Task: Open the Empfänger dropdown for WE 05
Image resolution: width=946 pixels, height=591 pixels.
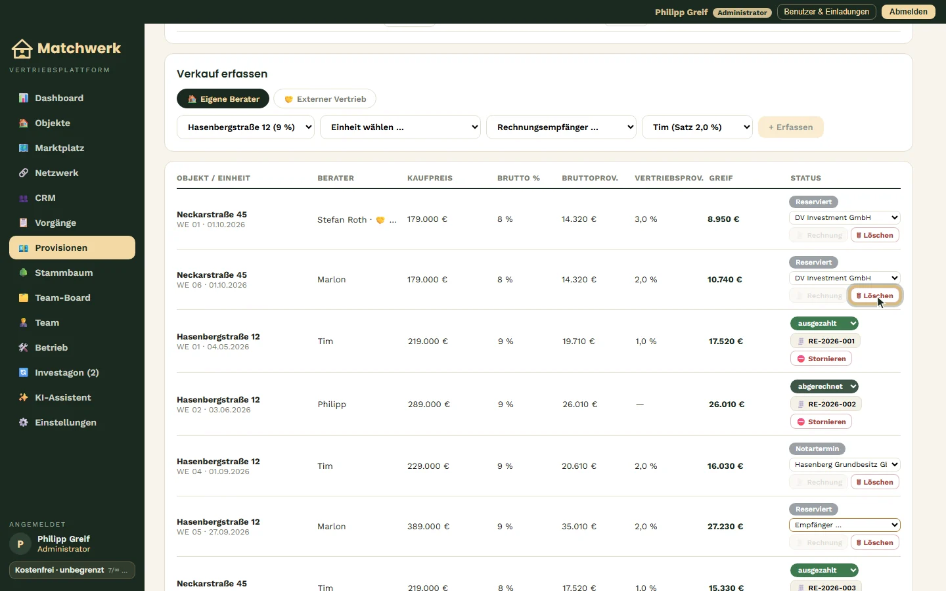Action: (x=844, y=525)
